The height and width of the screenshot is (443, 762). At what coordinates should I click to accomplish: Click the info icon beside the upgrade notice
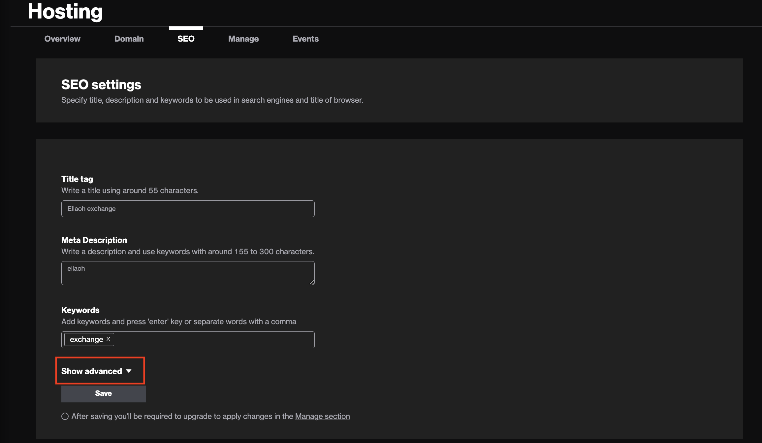(x=65, y=416)
